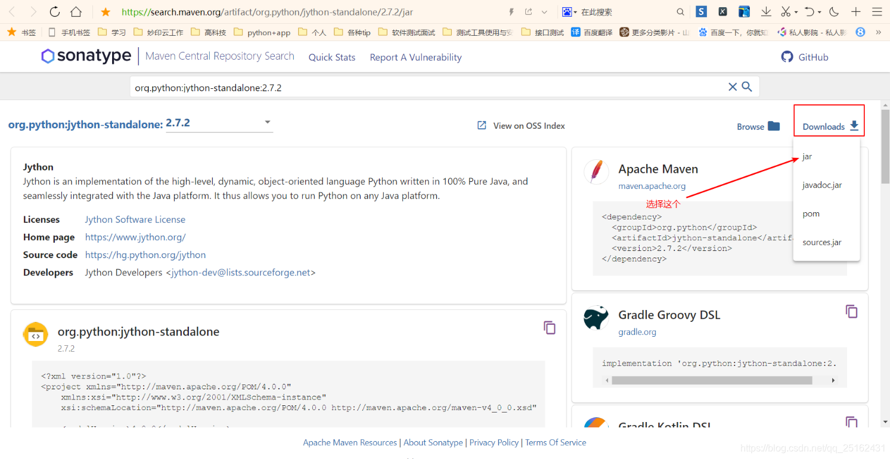890x459 pixels.
Task: Open the Privacy Policy footer link
Action: tap(494, 442)
